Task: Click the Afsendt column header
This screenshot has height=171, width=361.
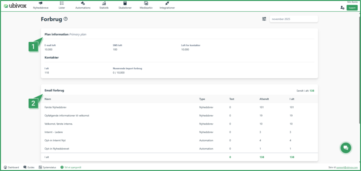Action: (264, 99)
